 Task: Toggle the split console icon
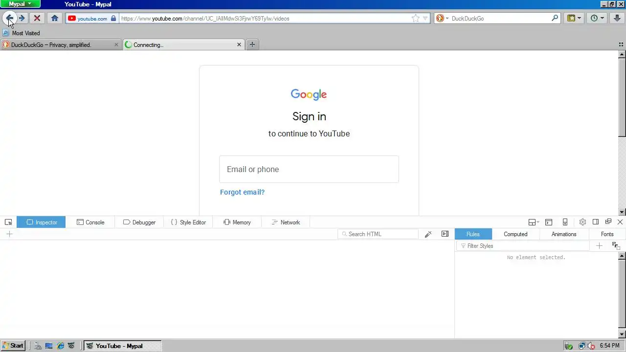(x=549, y=222)
